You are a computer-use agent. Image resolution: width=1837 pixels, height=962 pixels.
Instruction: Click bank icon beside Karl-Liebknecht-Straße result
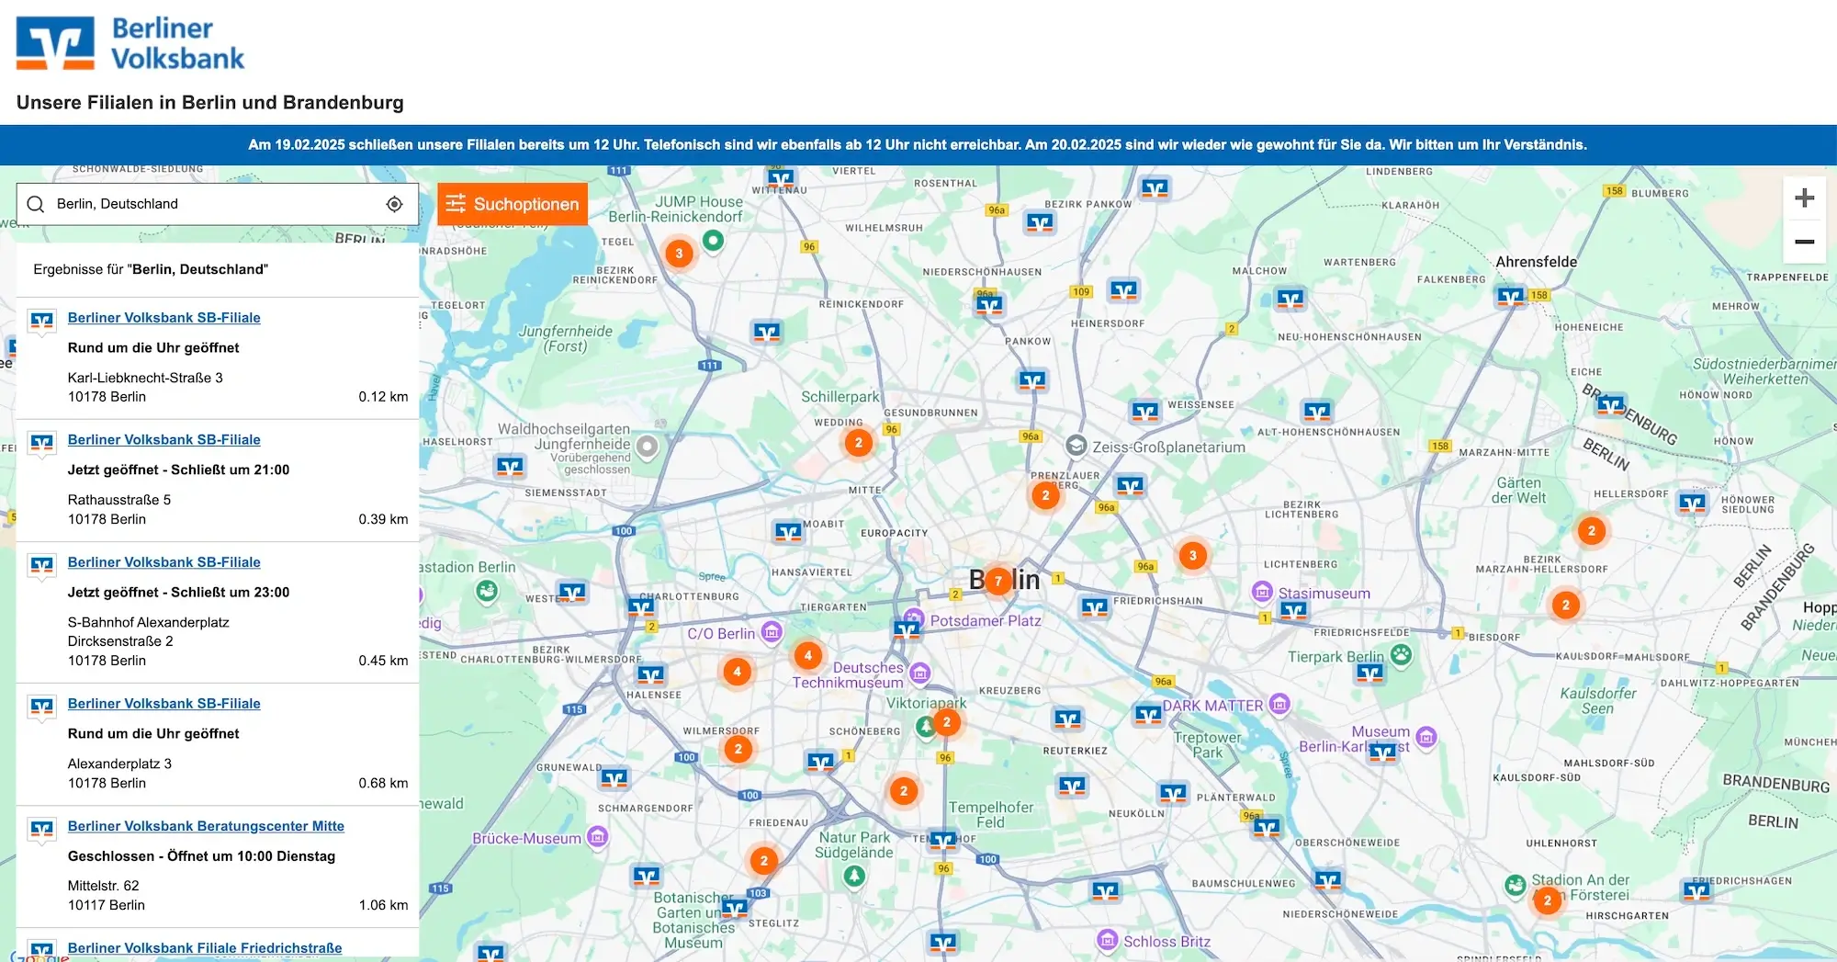click(x=41, y=322)
